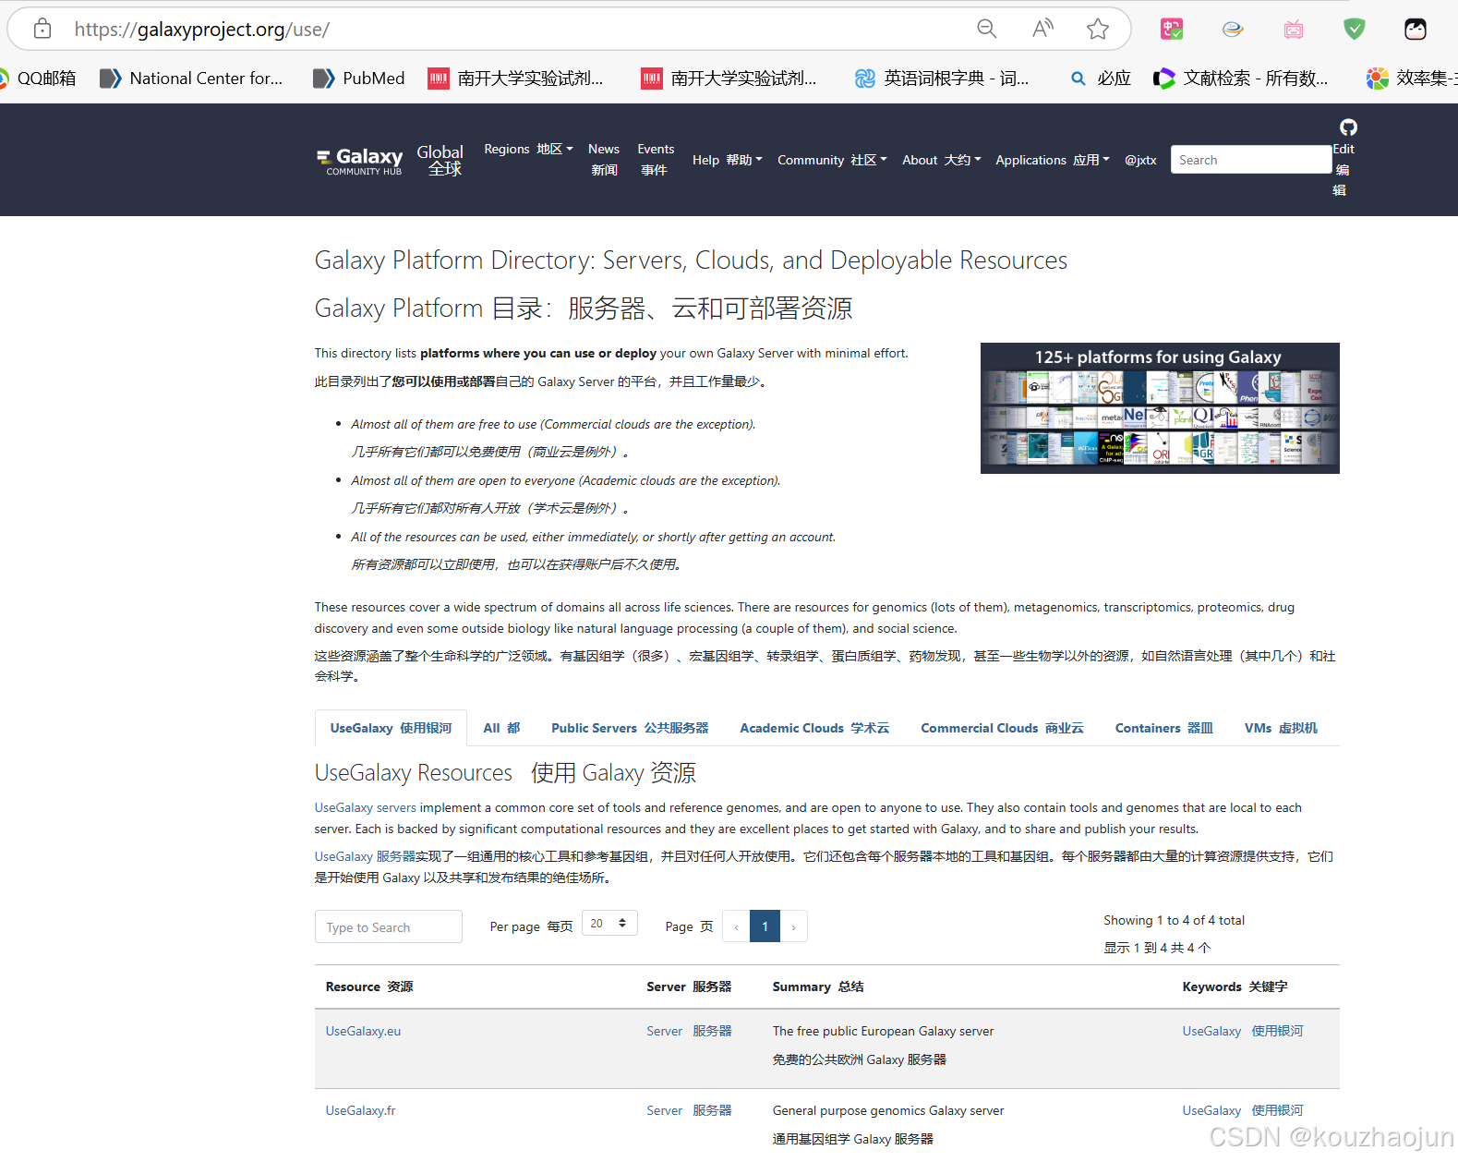Open the 必应 search bookmark
The width and height of the screenshot is (1458, 1162).
point(1101,79)
